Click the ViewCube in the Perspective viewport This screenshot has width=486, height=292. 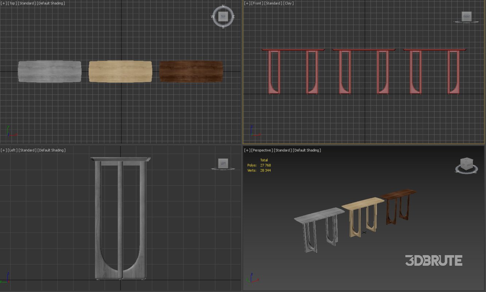coord(466,164)
